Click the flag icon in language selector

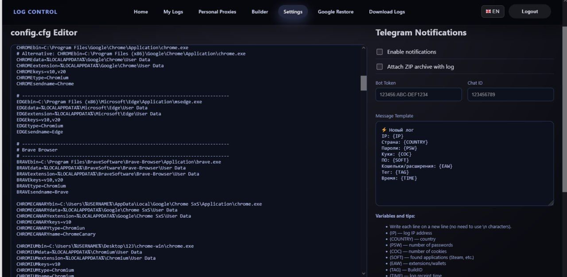pyautogui.click(x=488, y=12)
